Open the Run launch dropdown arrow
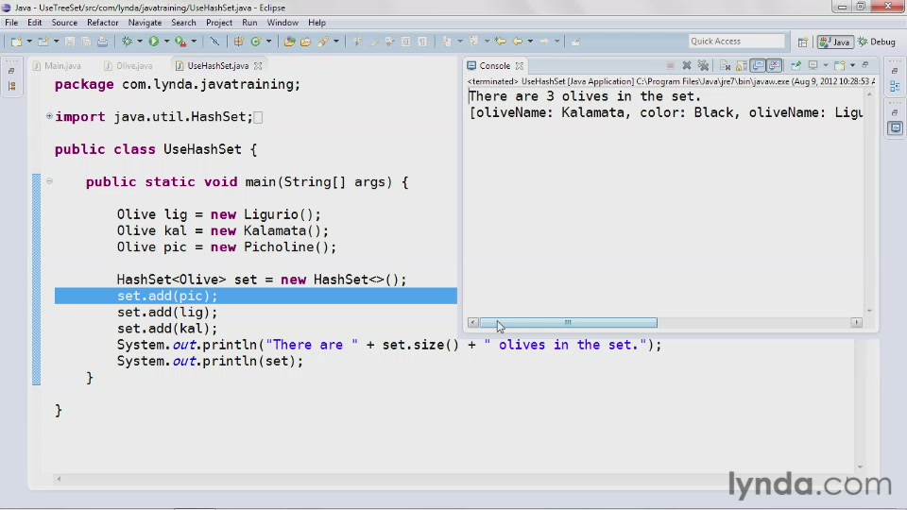Screen dimensions: 907x510 [166, 42]
